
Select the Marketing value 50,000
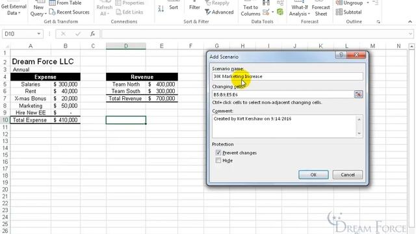(66, 106)
